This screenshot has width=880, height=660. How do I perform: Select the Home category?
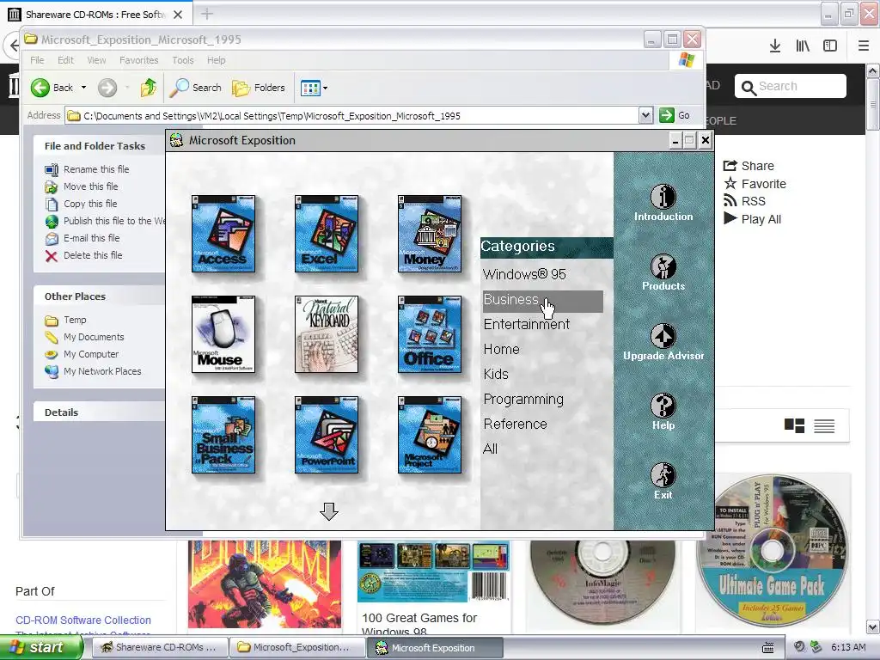tap(501, 349)
